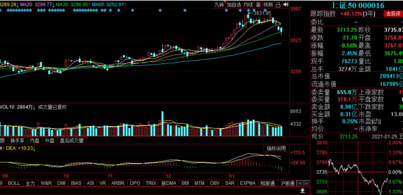Select the 沪股通 tab

tap(287, 183)
